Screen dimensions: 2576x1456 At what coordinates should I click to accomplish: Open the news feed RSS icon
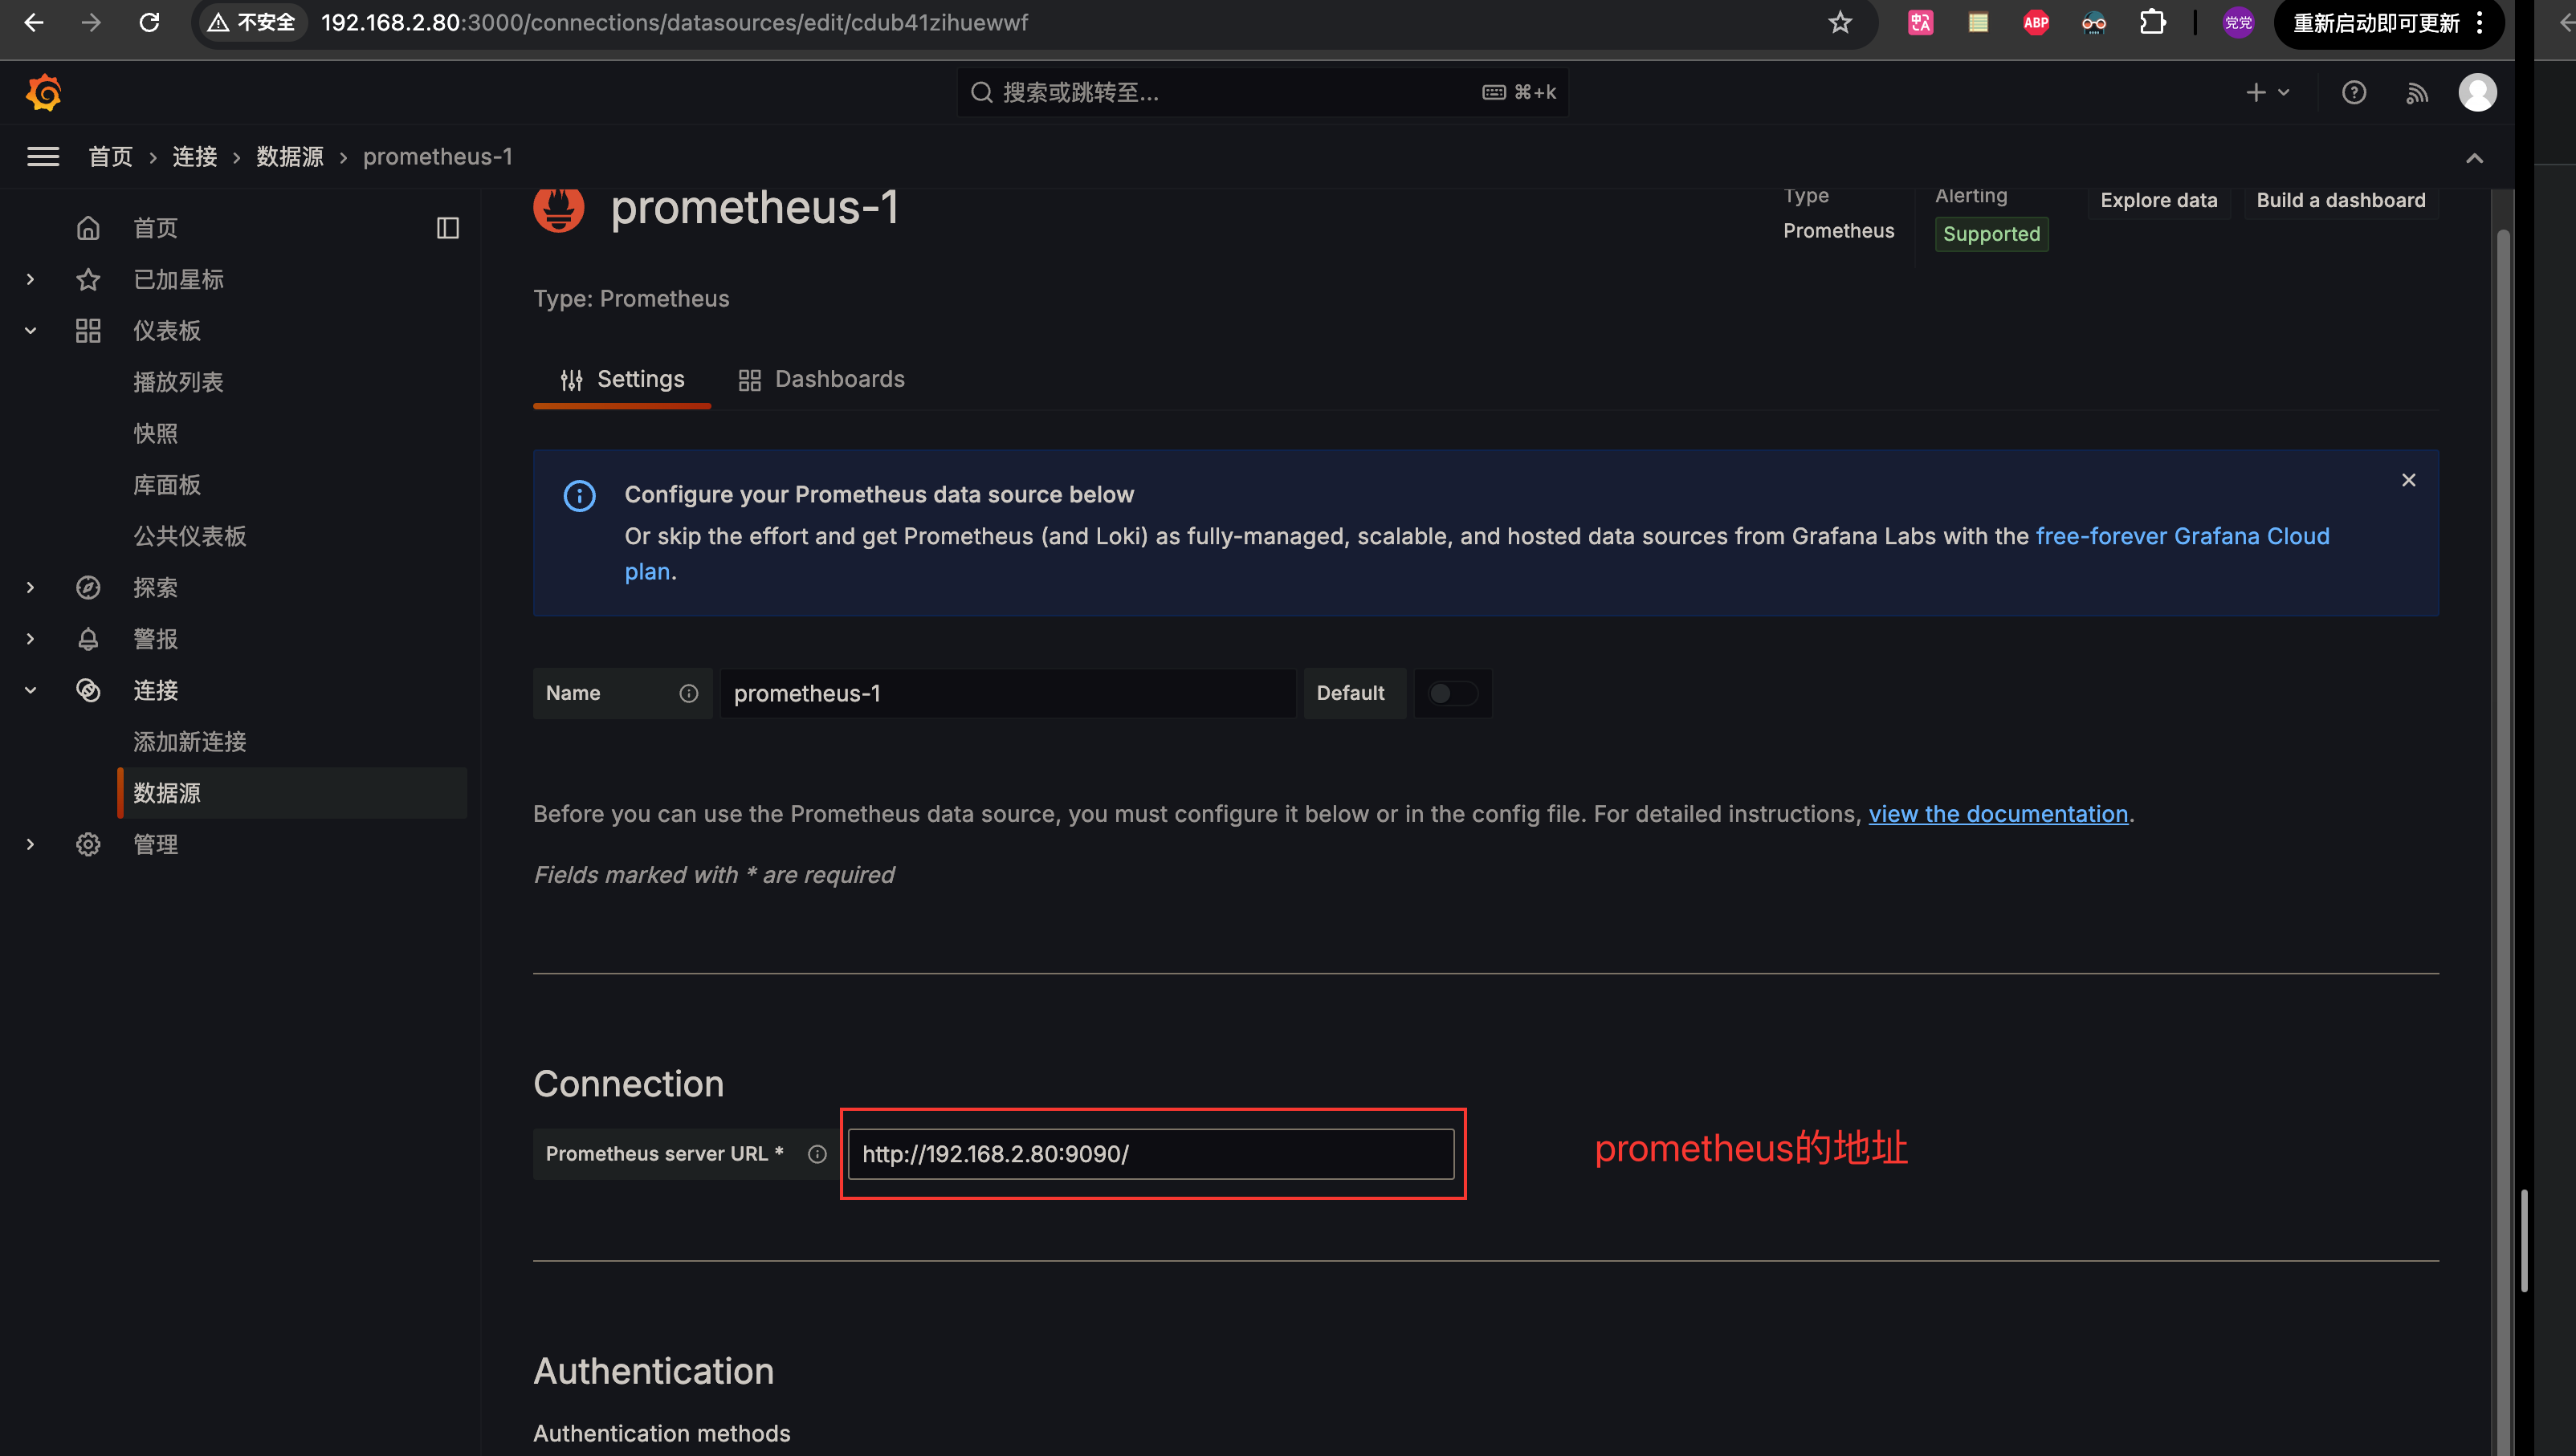[2417, 93]
